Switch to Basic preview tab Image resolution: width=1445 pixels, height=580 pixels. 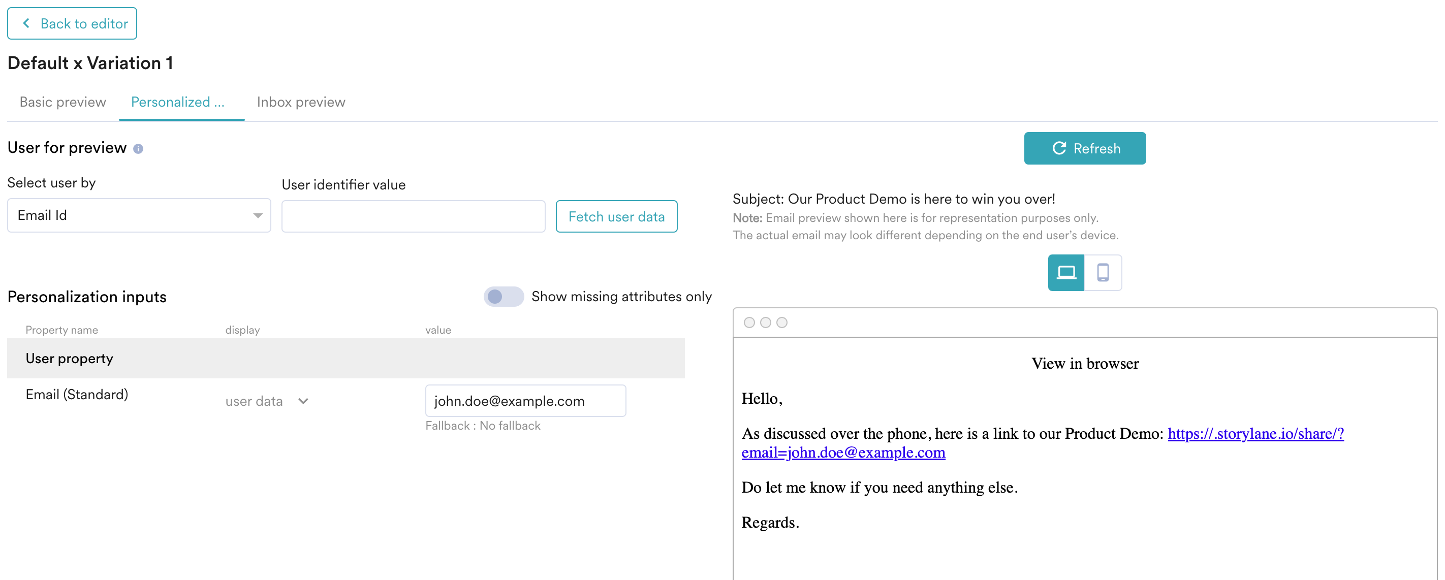(63, 102)
